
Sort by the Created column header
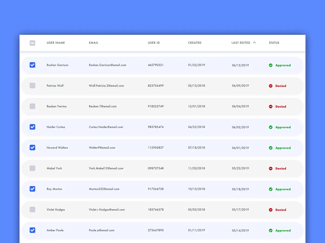click(195, 43)
